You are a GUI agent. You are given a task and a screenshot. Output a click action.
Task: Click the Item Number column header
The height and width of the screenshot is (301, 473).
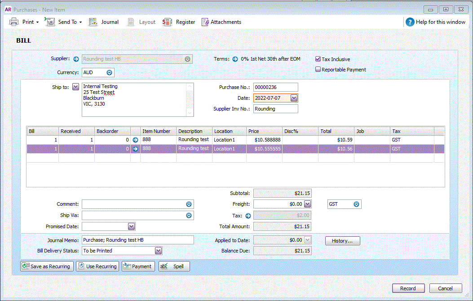click(158, 131)
